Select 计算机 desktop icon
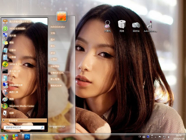The height and width of the screenshot is (140, 186). [x=107, y=25]
